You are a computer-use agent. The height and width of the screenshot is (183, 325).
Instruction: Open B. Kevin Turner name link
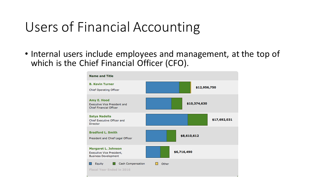102,84
